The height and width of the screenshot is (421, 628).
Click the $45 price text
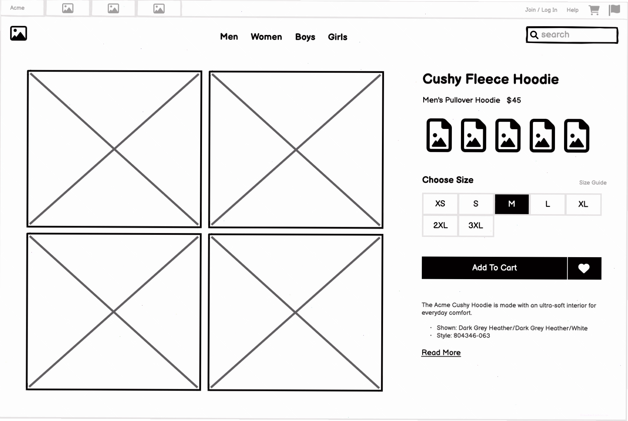[x=514, y=100]
